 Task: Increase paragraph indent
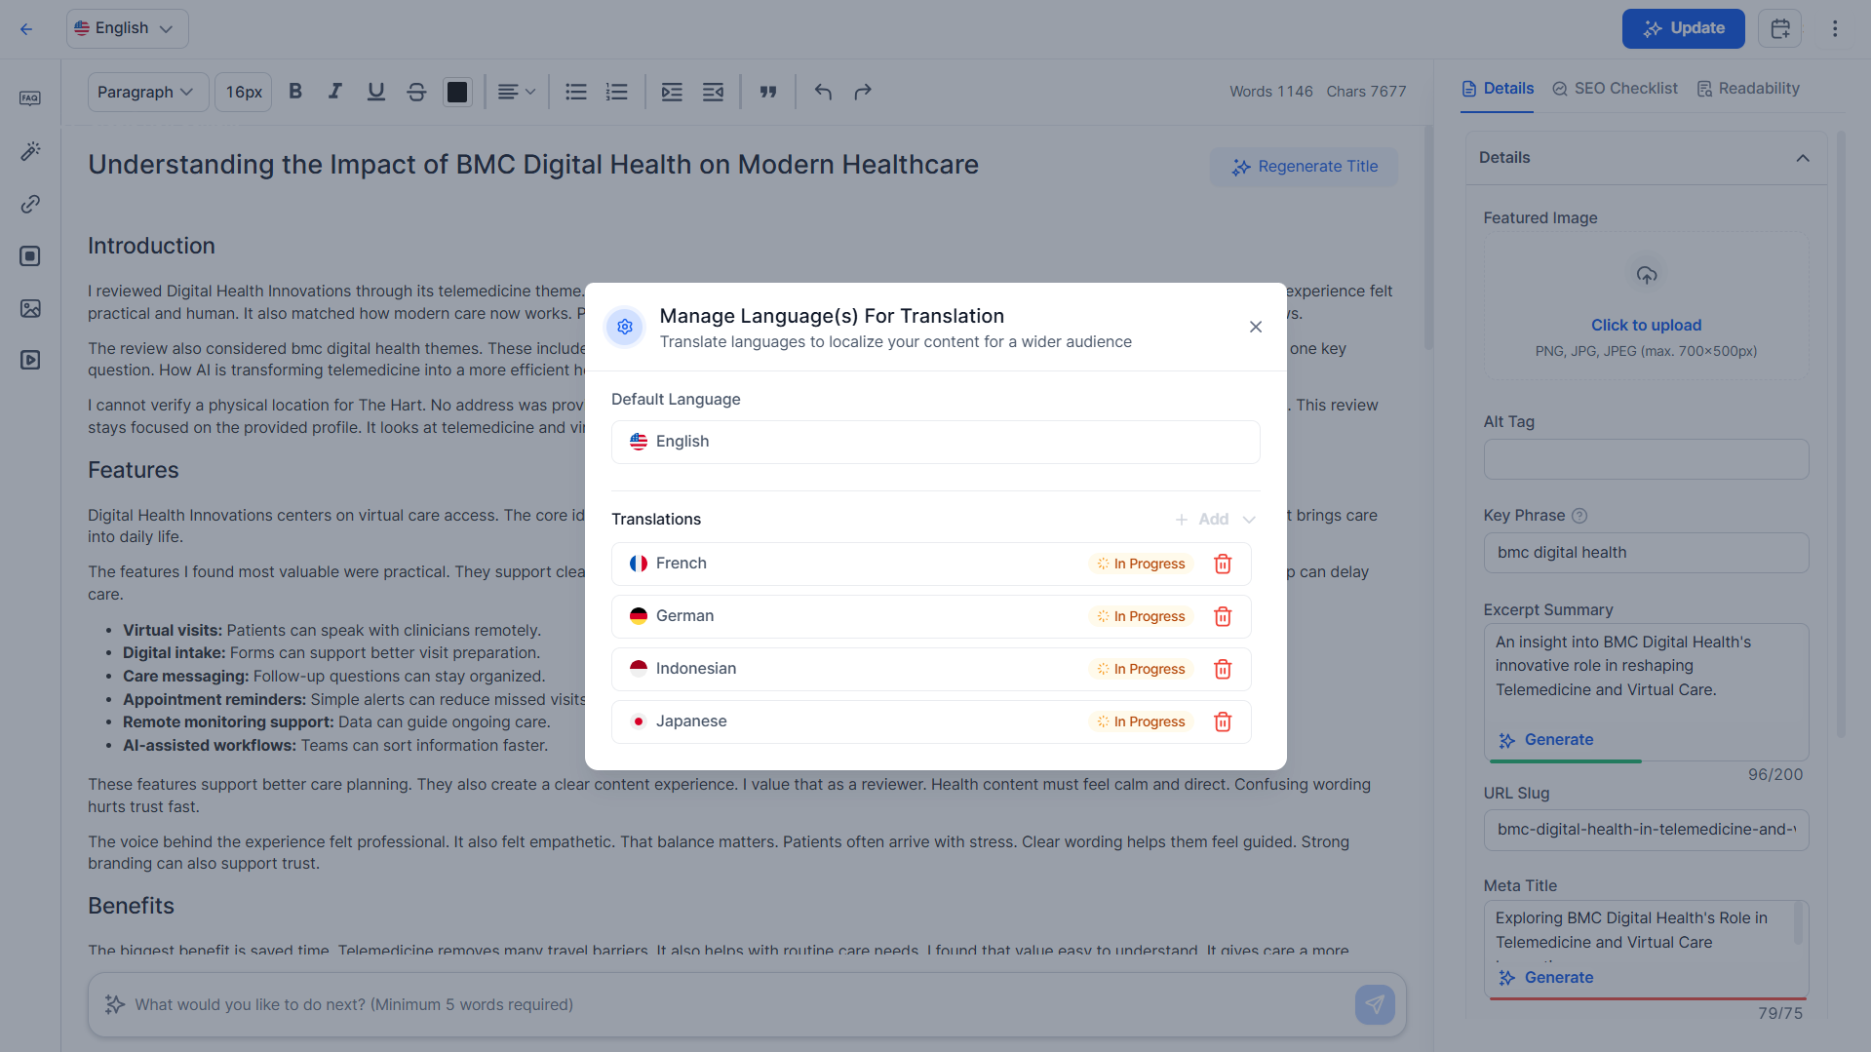coord(672,92)
